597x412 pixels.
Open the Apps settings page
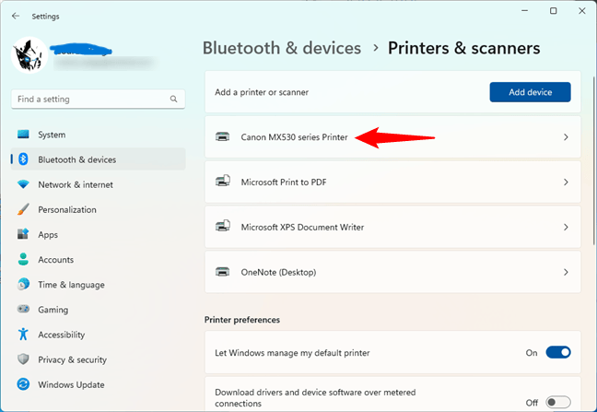pyautogui.click(x=99, y=234)
